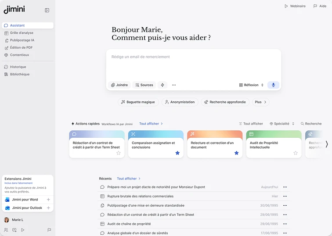Click Tout afficher next to Actions rapides
The width and height of the screenshot is (332, 236).
[x=151, y=124]
